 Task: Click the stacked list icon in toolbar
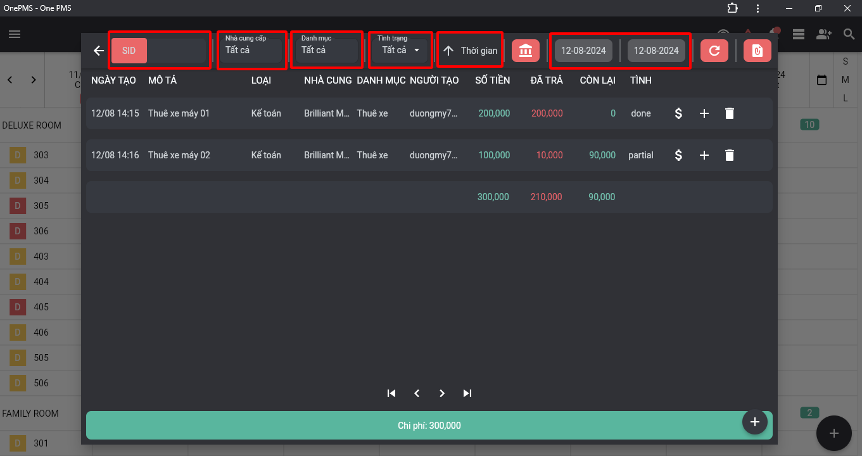point(798,34)
